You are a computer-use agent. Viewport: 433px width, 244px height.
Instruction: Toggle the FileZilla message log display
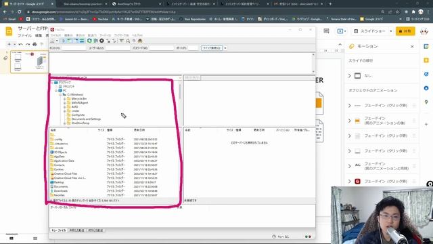point(64,41)
